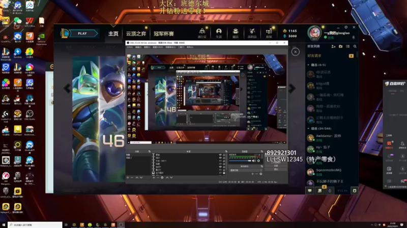Open the client settings gear near window controls
Screen dimensions: 407x228
(346, 27)
